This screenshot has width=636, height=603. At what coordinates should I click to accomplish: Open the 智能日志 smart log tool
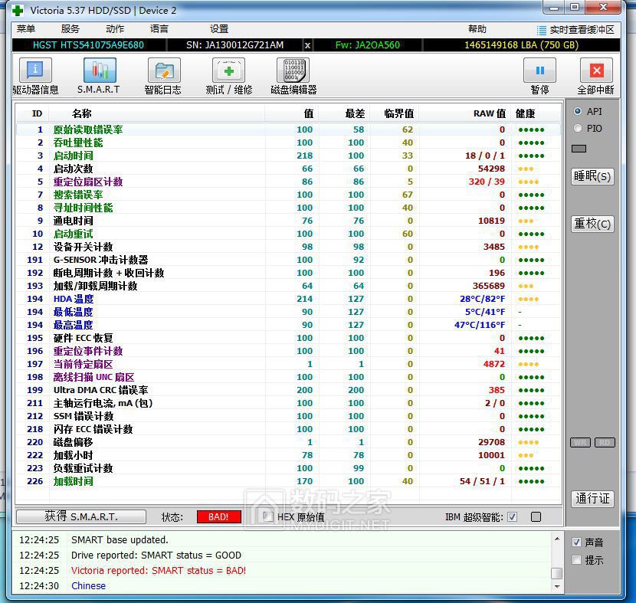point(164,70)
